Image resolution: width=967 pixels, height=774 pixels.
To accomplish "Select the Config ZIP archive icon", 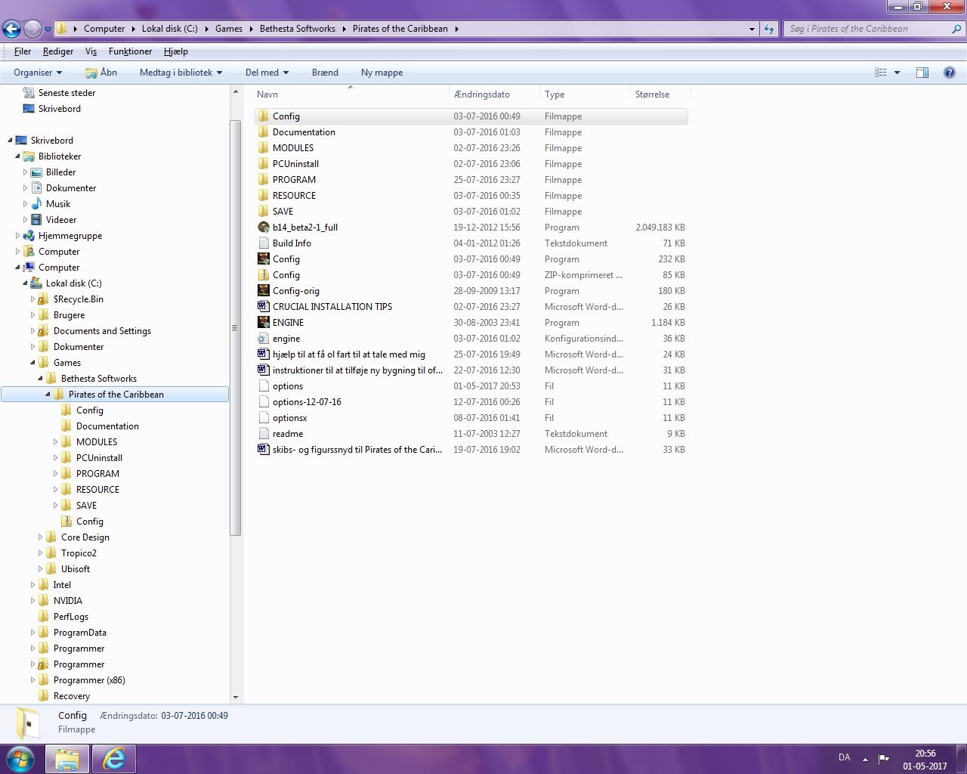I will point(264,275).
